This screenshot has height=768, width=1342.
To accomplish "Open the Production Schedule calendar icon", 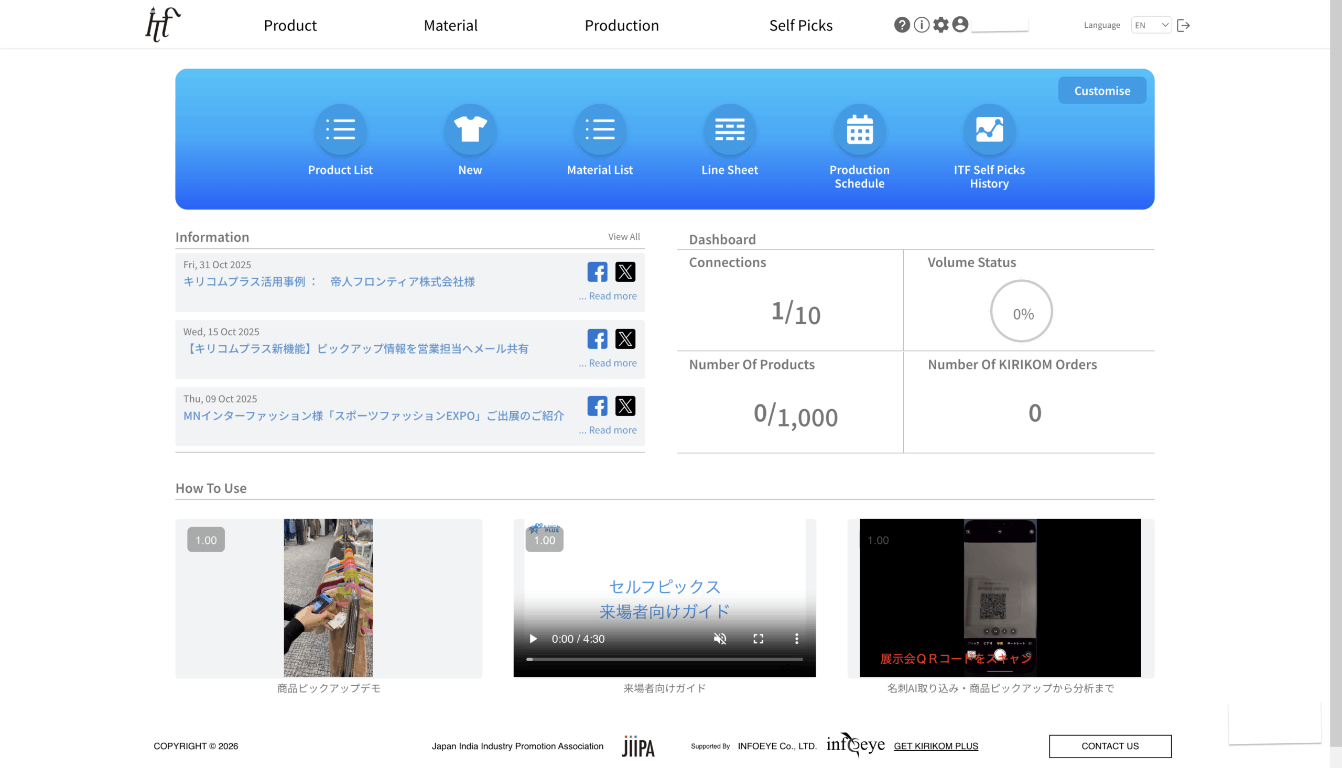I will click(x=859, y=130).
